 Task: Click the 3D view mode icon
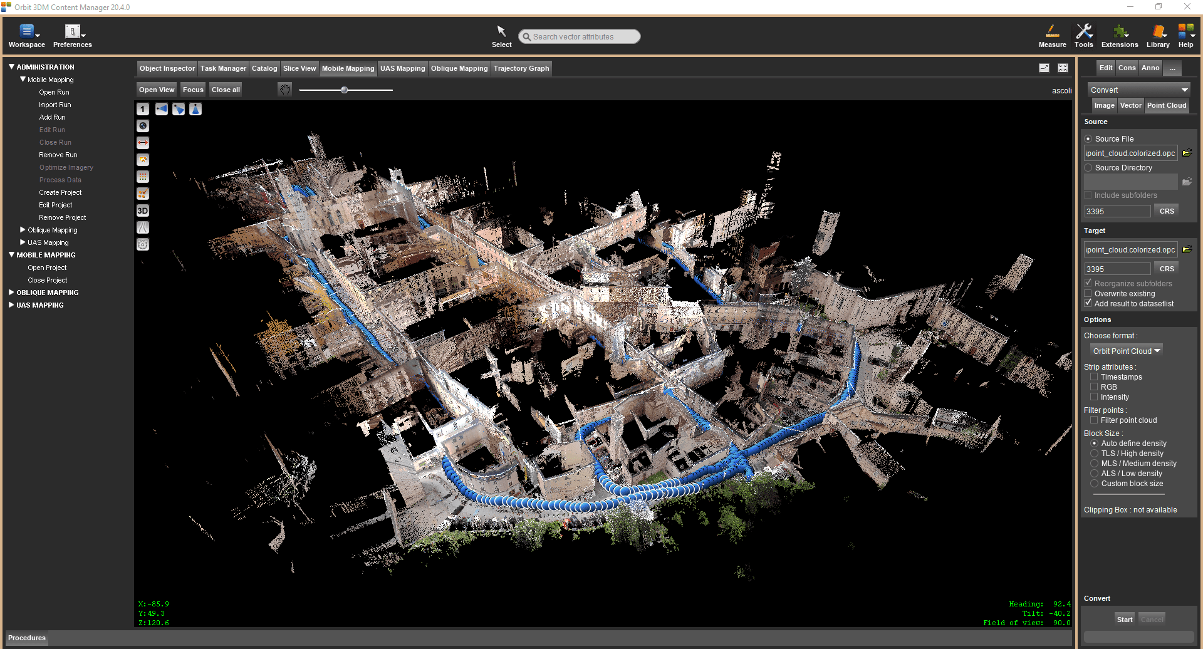pyautogui.click(x=143, y=211)
